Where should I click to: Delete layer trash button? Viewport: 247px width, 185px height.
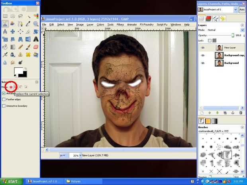click(x=241, y=113)
